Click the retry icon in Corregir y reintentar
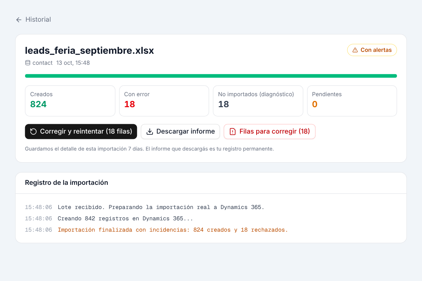 click(x=33, y=131)
